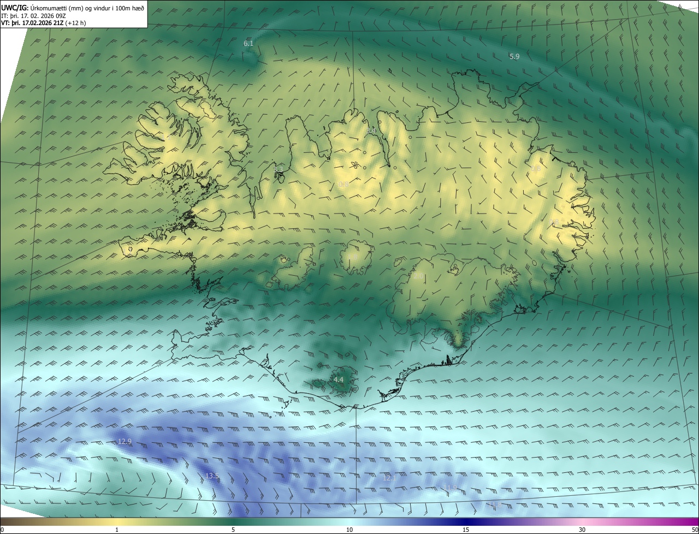The width and height of the screenshot is (699, 534).
Task: Click the map value label 3.4
Action: tap(371, 131)
